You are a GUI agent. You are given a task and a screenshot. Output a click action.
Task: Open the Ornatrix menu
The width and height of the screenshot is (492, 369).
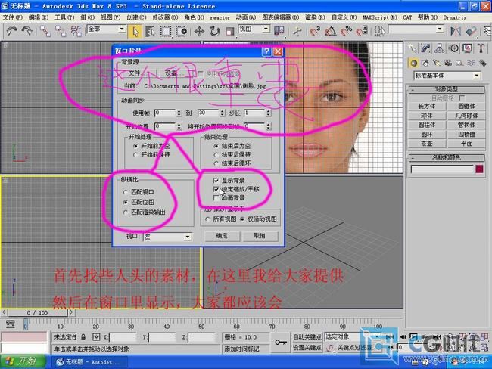[x=455, y=17]
